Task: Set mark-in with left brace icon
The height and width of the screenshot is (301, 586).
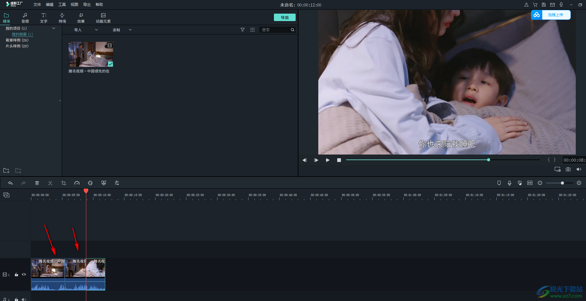Action: click(x=549, y=160)
